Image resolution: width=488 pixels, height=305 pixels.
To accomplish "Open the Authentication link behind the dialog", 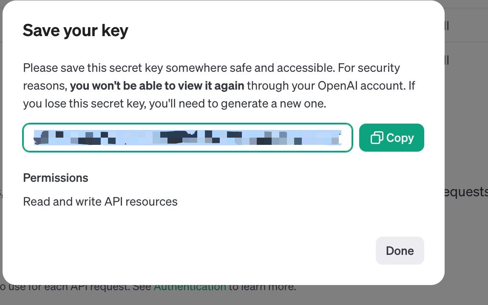I will (190, 287).
